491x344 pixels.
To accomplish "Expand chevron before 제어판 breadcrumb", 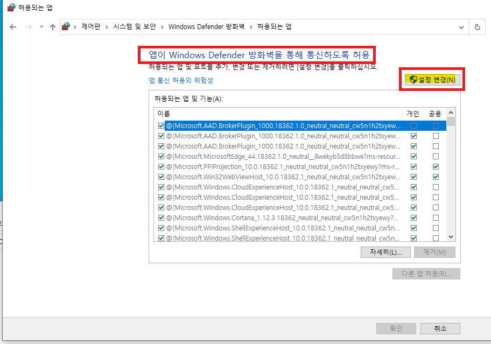I will pos(75,27).
